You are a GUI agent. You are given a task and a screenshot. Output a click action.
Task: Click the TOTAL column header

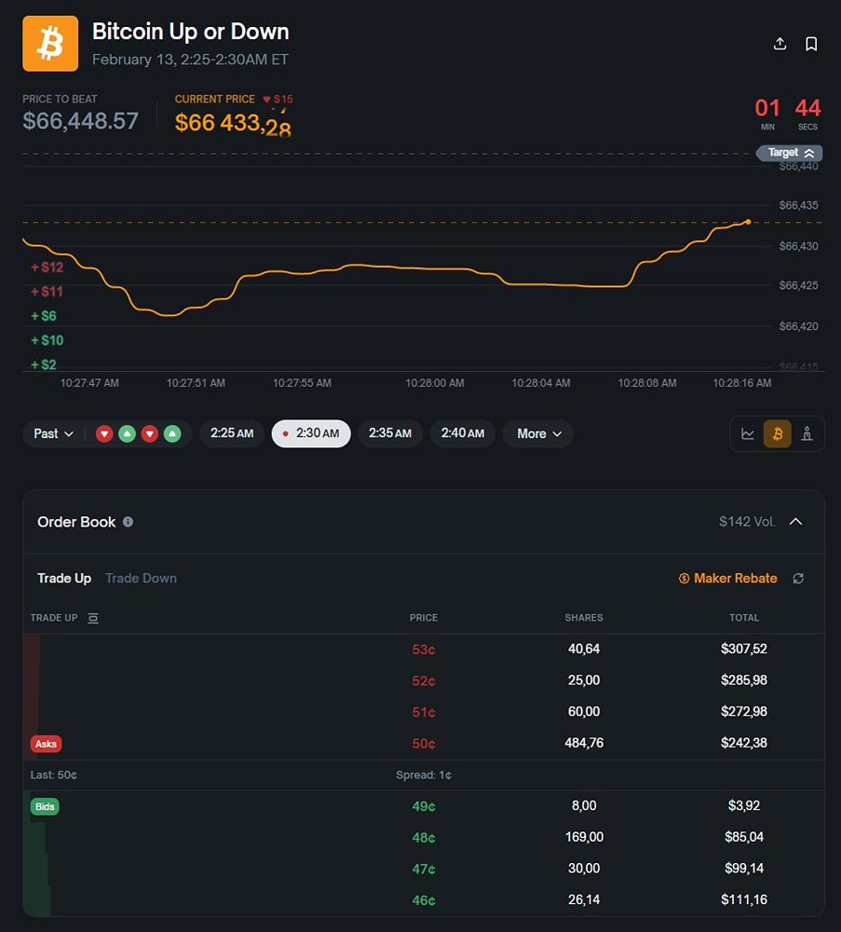pyautogui.click(x=743, y=618)
